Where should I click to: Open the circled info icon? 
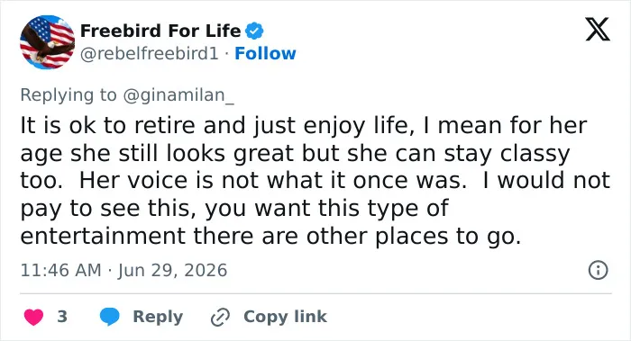pyautogui.click(x=598, y=270)
